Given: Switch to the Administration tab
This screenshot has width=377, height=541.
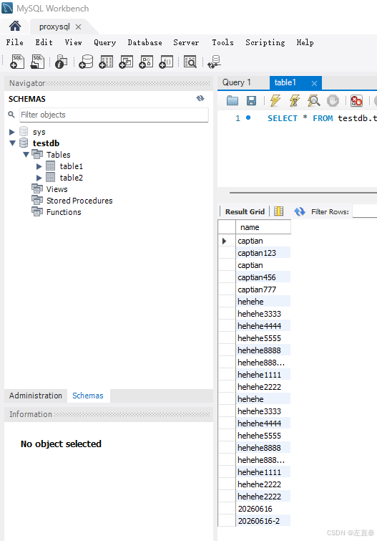Looking at the screenshot, I should point(36,396).
